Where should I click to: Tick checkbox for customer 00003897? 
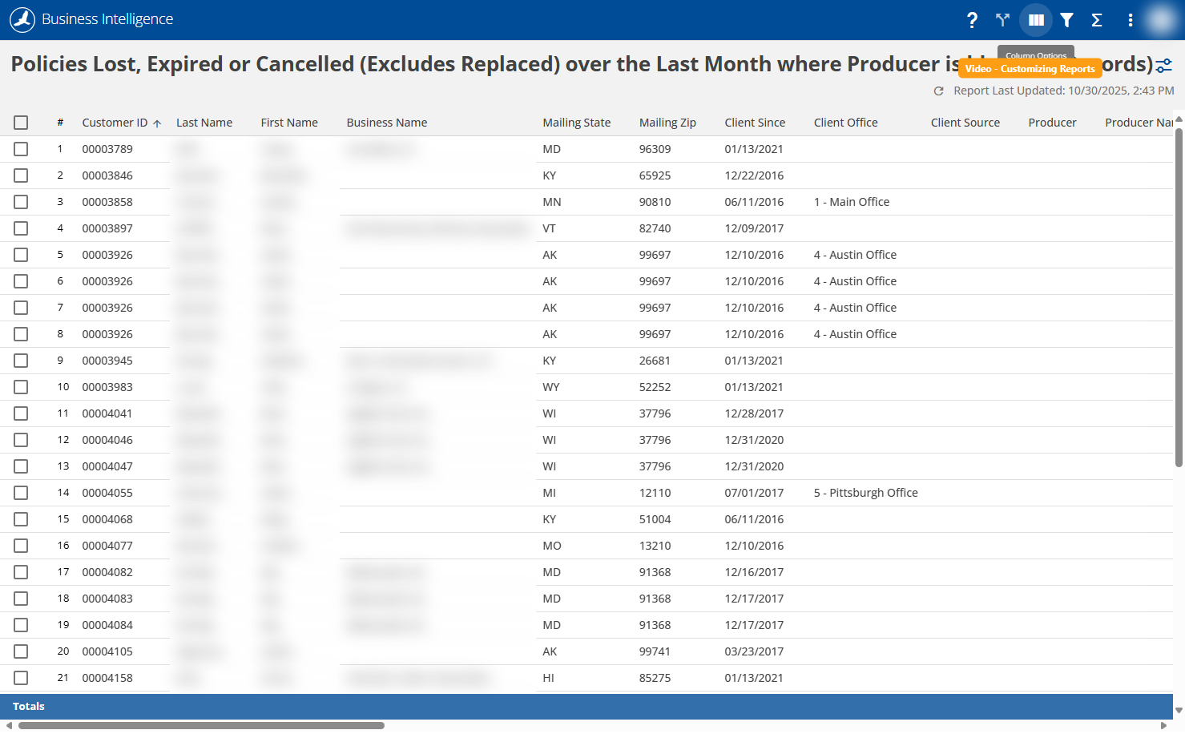tap(21, 228)
